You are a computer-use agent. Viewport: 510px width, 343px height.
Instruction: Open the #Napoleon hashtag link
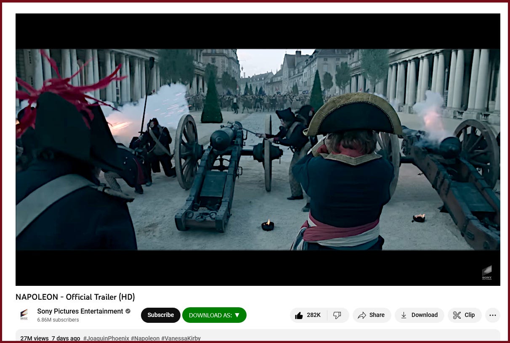pyautogui.click(x=145, y=338)
